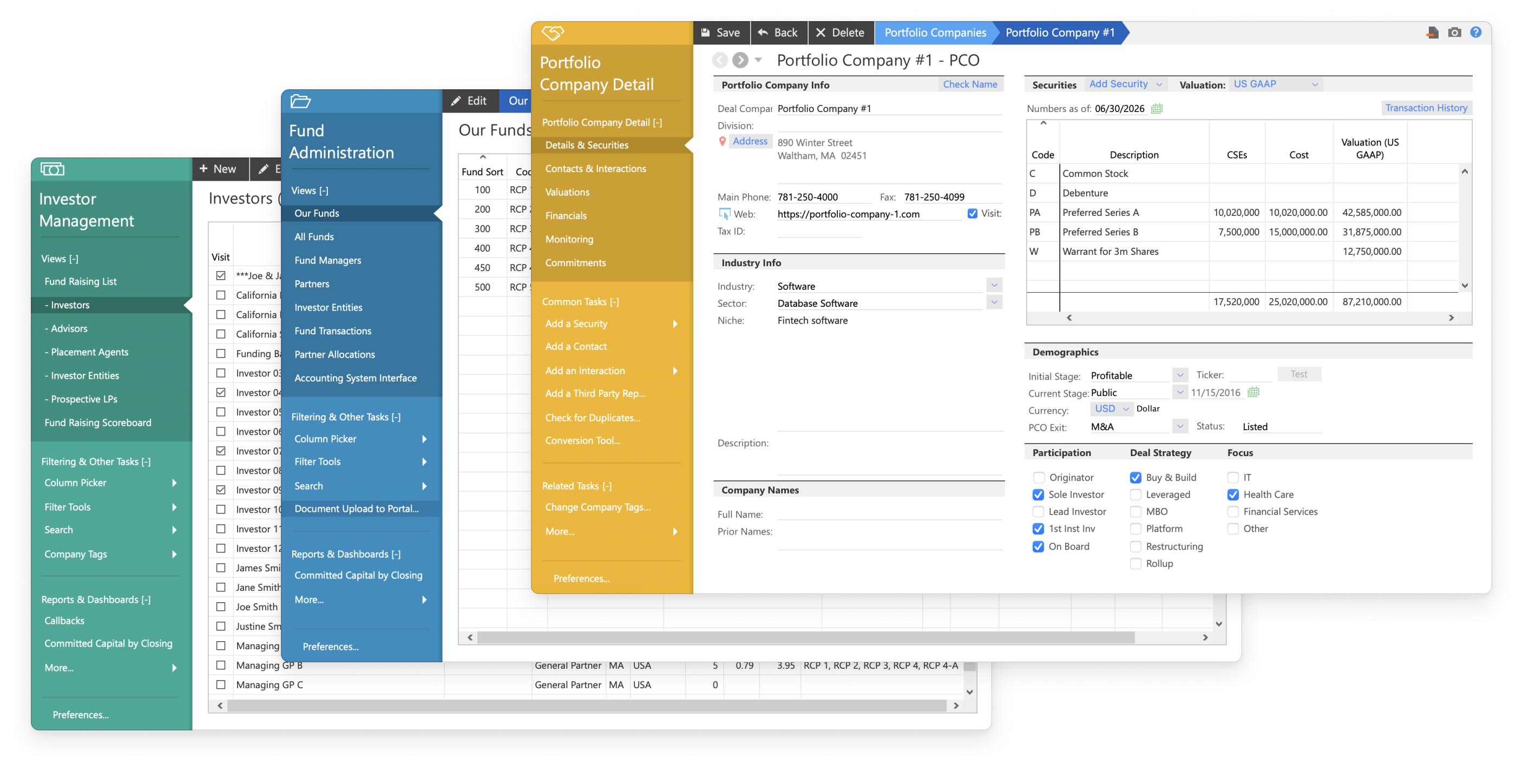Image resolution: width=1523 pixels, height=771 pixels.
Task: Open Add Security dropdown arrow
Action: (x=1159, y=84)
